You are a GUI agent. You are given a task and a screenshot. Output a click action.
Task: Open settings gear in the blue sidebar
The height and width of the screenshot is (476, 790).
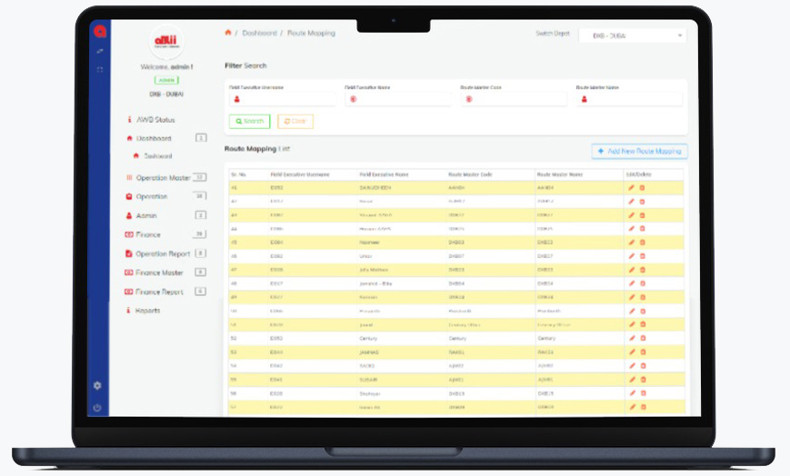(x=97, y=385)
